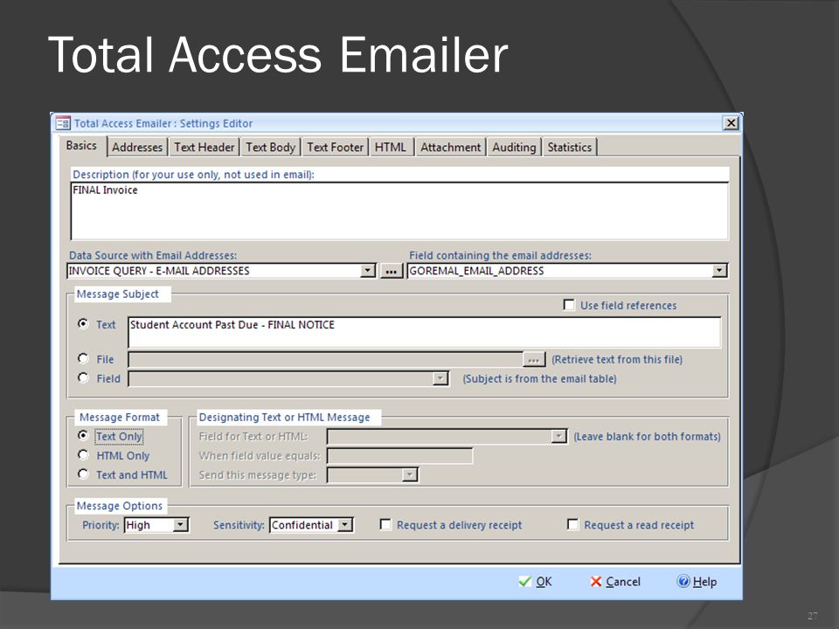Screen dimensions: 839x629
Task: Click the Help button
Action: 697,582
